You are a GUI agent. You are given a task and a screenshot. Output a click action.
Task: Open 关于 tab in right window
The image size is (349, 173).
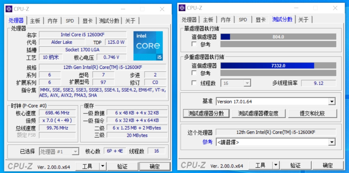(304, 20)
